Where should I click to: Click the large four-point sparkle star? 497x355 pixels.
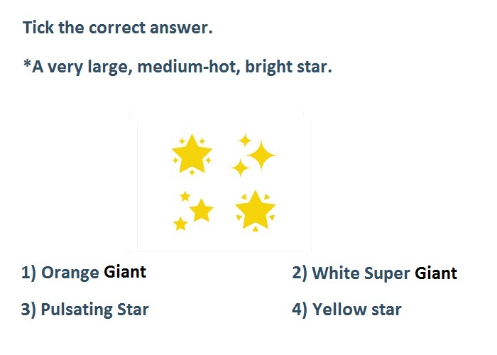[261, 155]
